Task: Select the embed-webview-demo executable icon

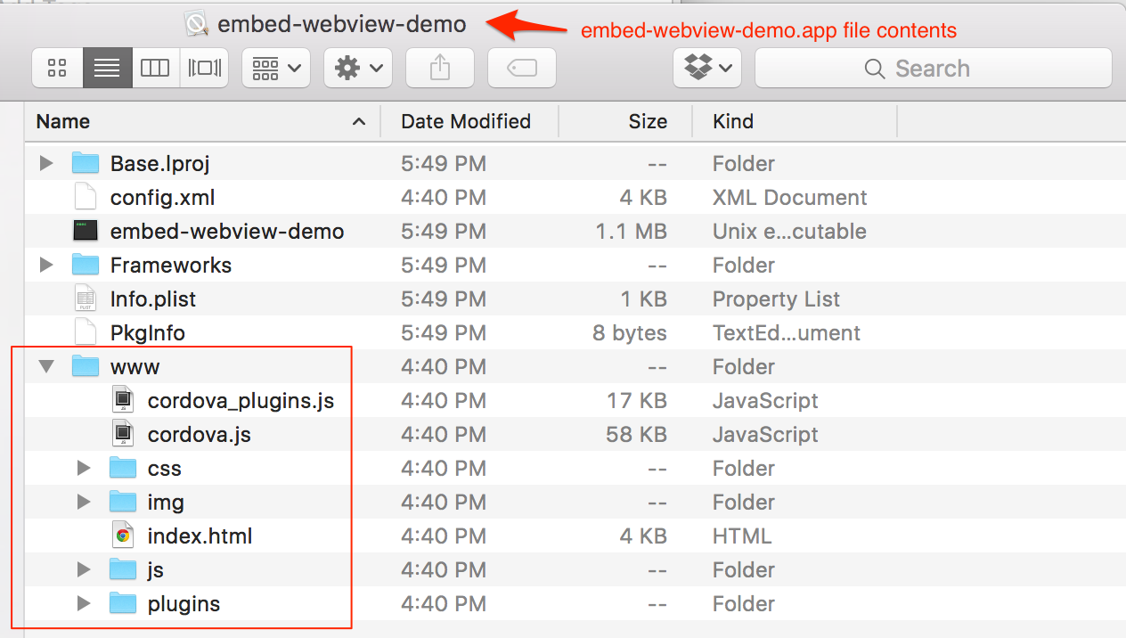Action: click(x=86, y=231)
